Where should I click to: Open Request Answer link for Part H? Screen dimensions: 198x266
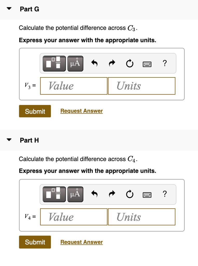81,242
